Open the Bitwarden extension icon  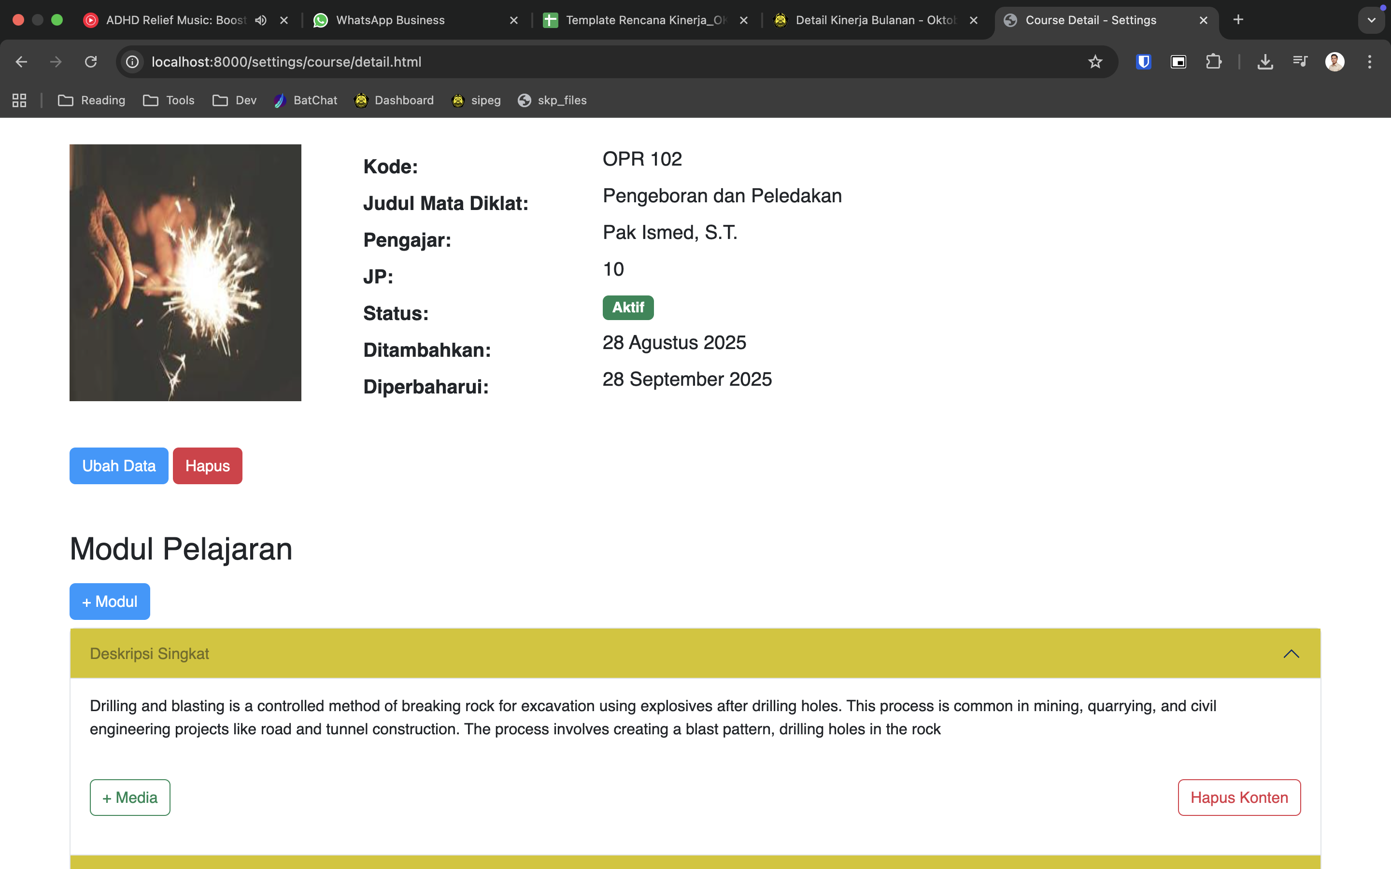[1143, 61]
